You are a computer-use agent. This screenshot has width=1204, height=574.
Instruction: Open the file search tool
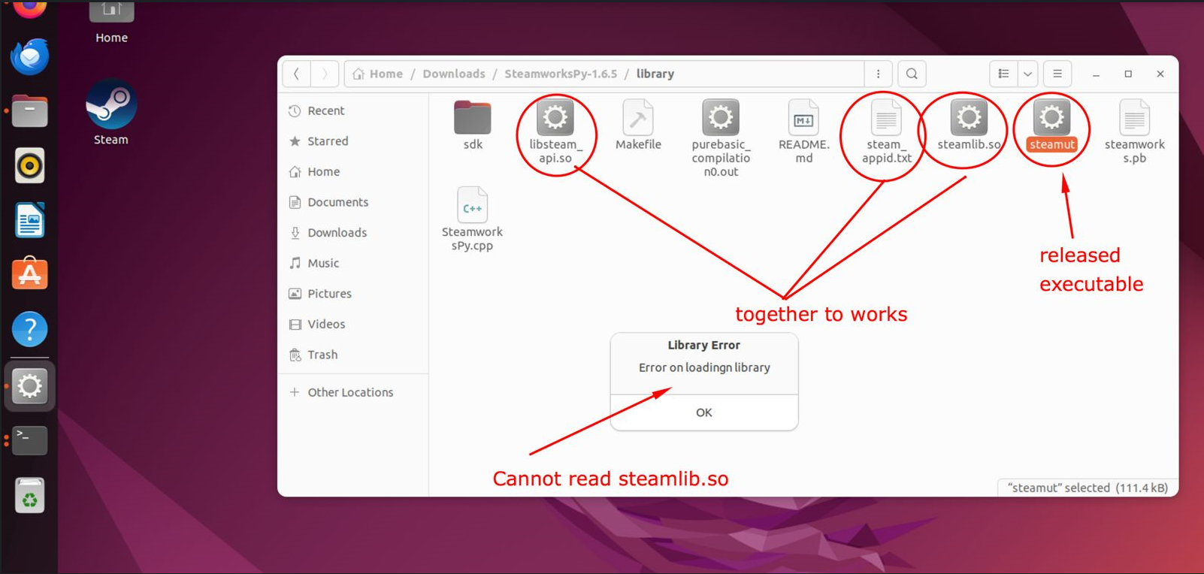click(x=912, y=74)
